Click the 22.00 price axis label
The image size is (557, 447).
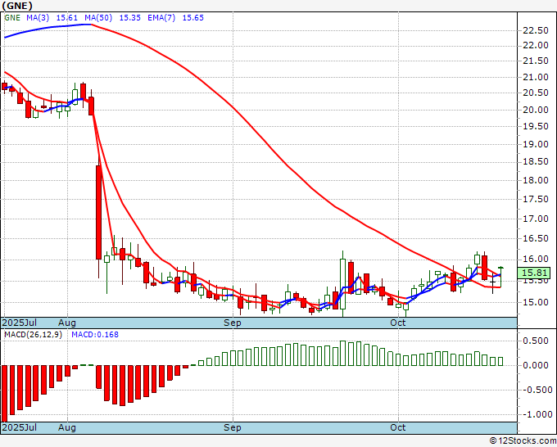(x=536, y=46)
